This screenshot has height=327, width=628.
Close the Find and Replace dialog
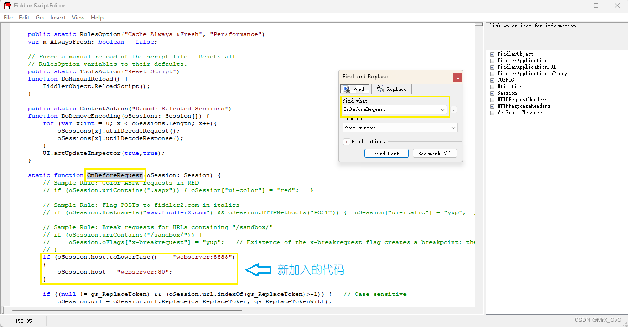[458, 77]
